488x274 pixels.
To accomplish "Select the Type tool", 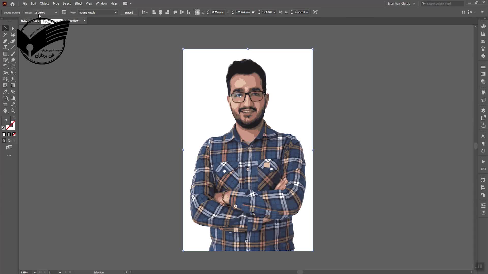I will click(5, 47).
